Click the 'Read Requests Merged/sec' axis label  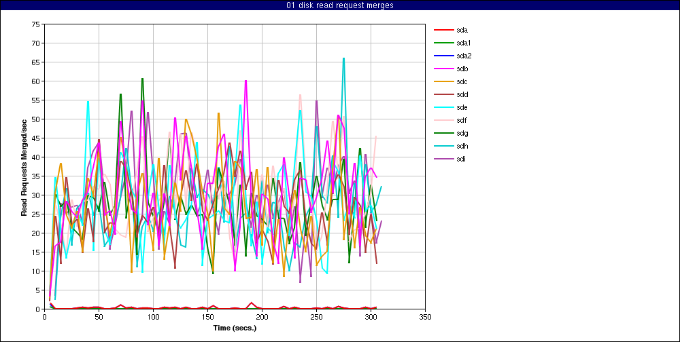tap(25, 167)
